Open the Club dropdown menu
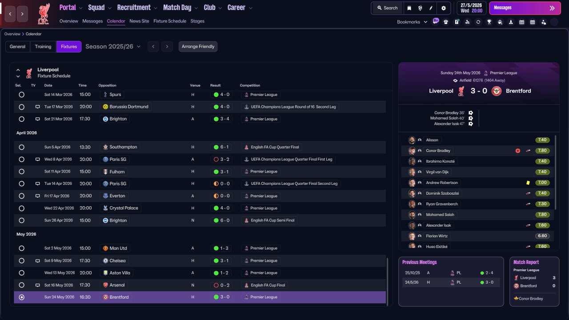 tap(213, 8)
